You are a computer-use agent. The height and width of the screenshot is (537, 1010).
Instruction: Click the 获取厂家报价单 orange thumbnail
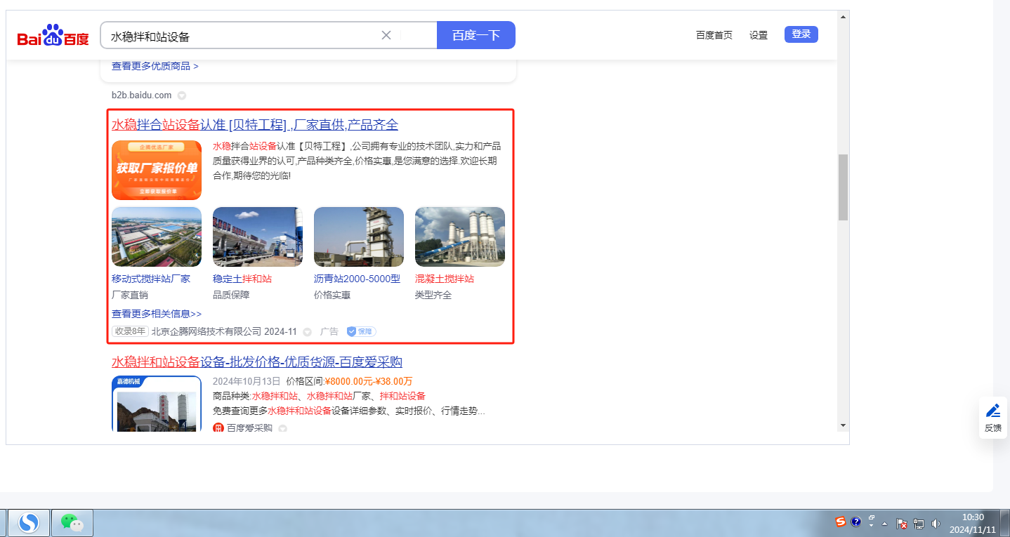pos(157,170)
